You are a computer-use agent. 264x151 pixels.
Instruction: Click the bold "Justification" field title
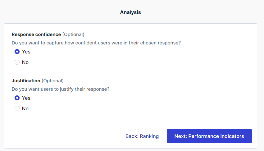click(x=26, y=81)
